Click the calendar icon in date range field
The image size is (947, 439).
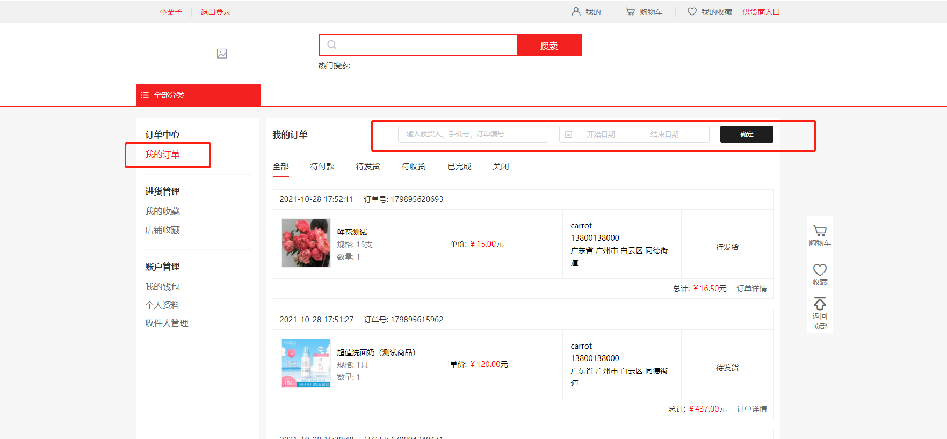(x=568, y=134)
